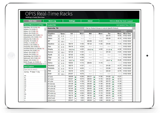The height and width of the screenshot is (113, 160).
Task: Click Recent Moves scroll up arrow
Action: pos(45,27)
